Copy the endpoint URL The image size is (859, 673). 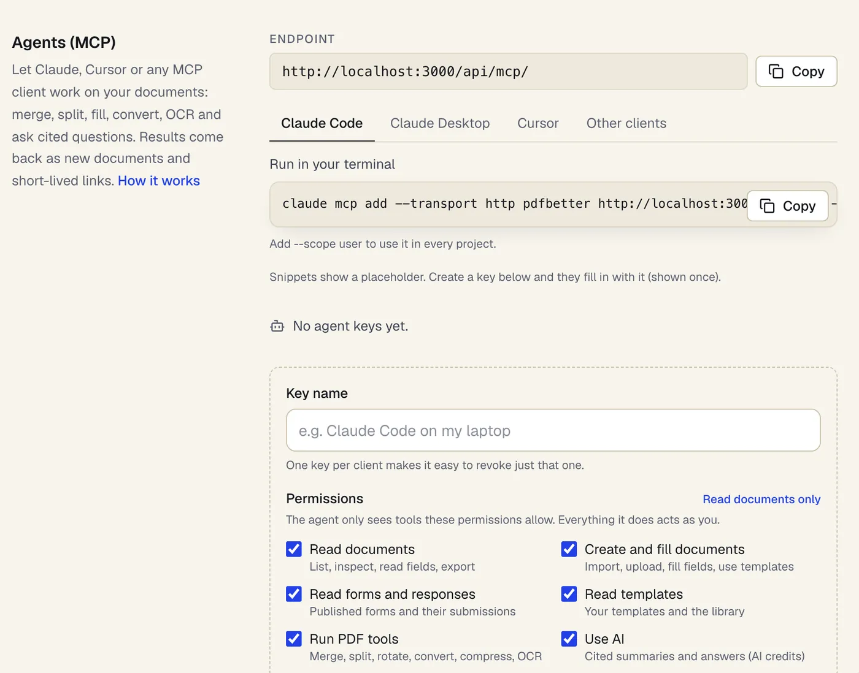pos(796,71)
